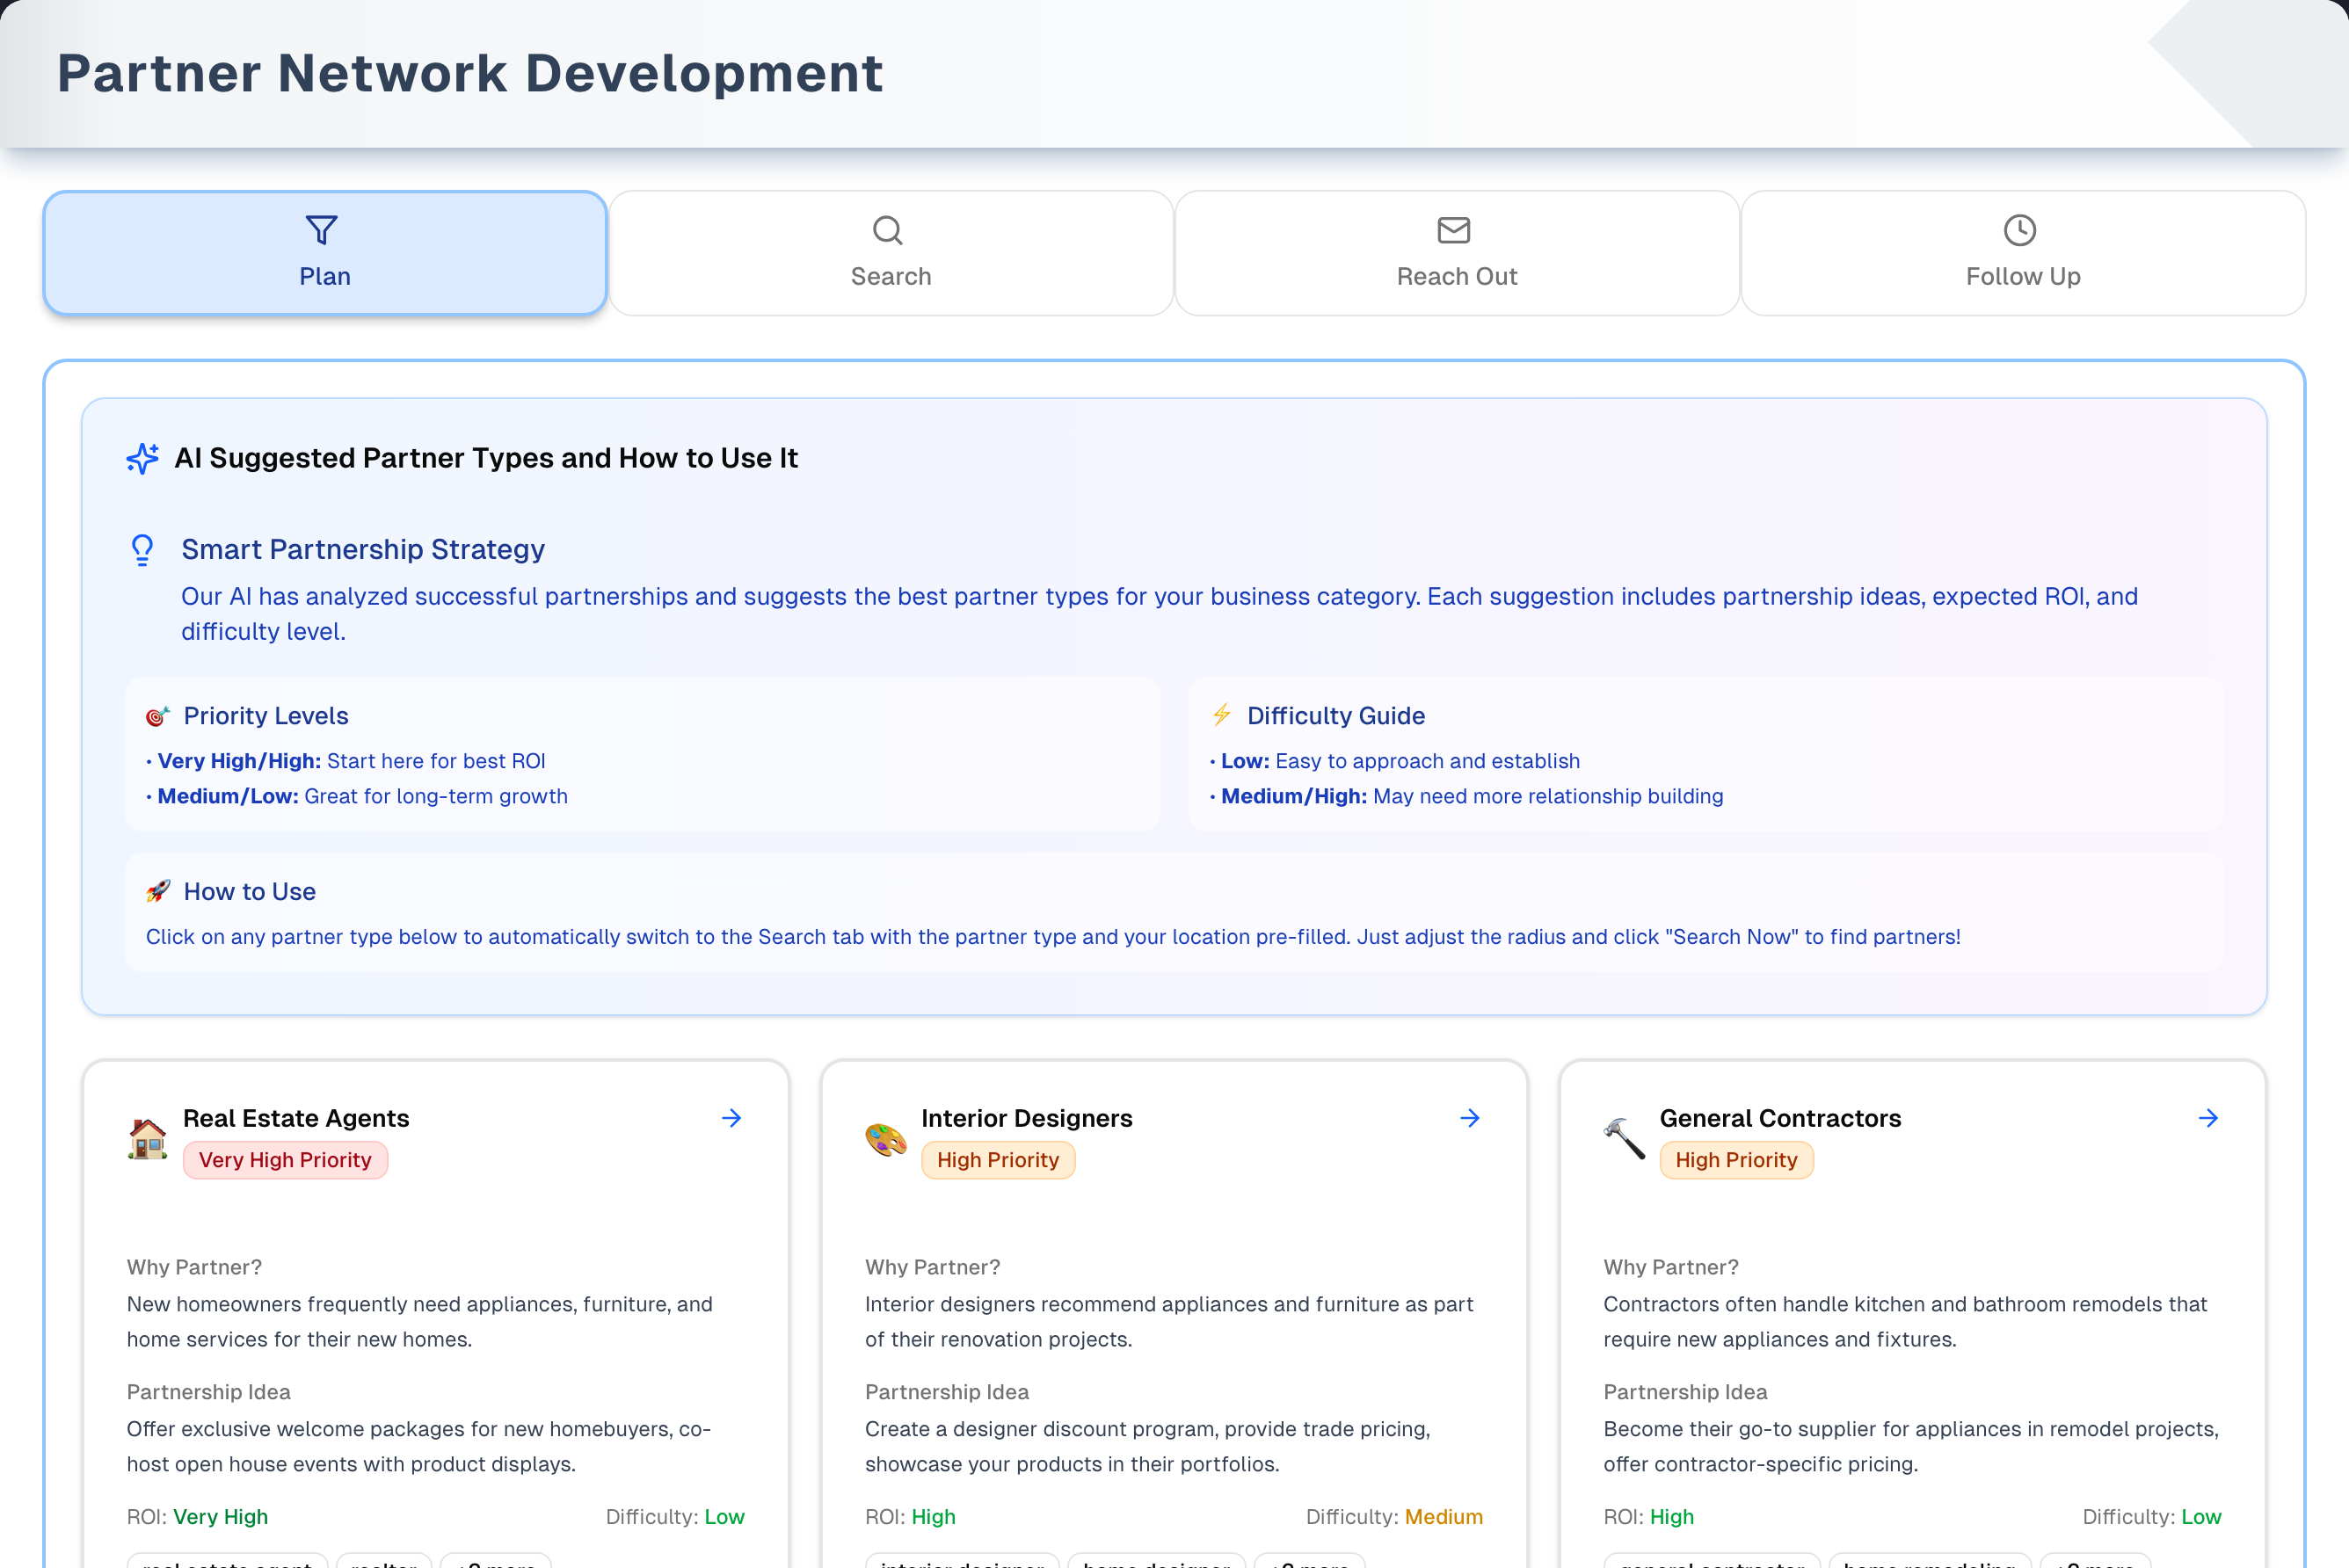This screenshot has width=2349, height=1568.
Task: Click 'Difficulty: Low' on General Contractors card
Action: pyautogui.click(x=2152, y=1517)
